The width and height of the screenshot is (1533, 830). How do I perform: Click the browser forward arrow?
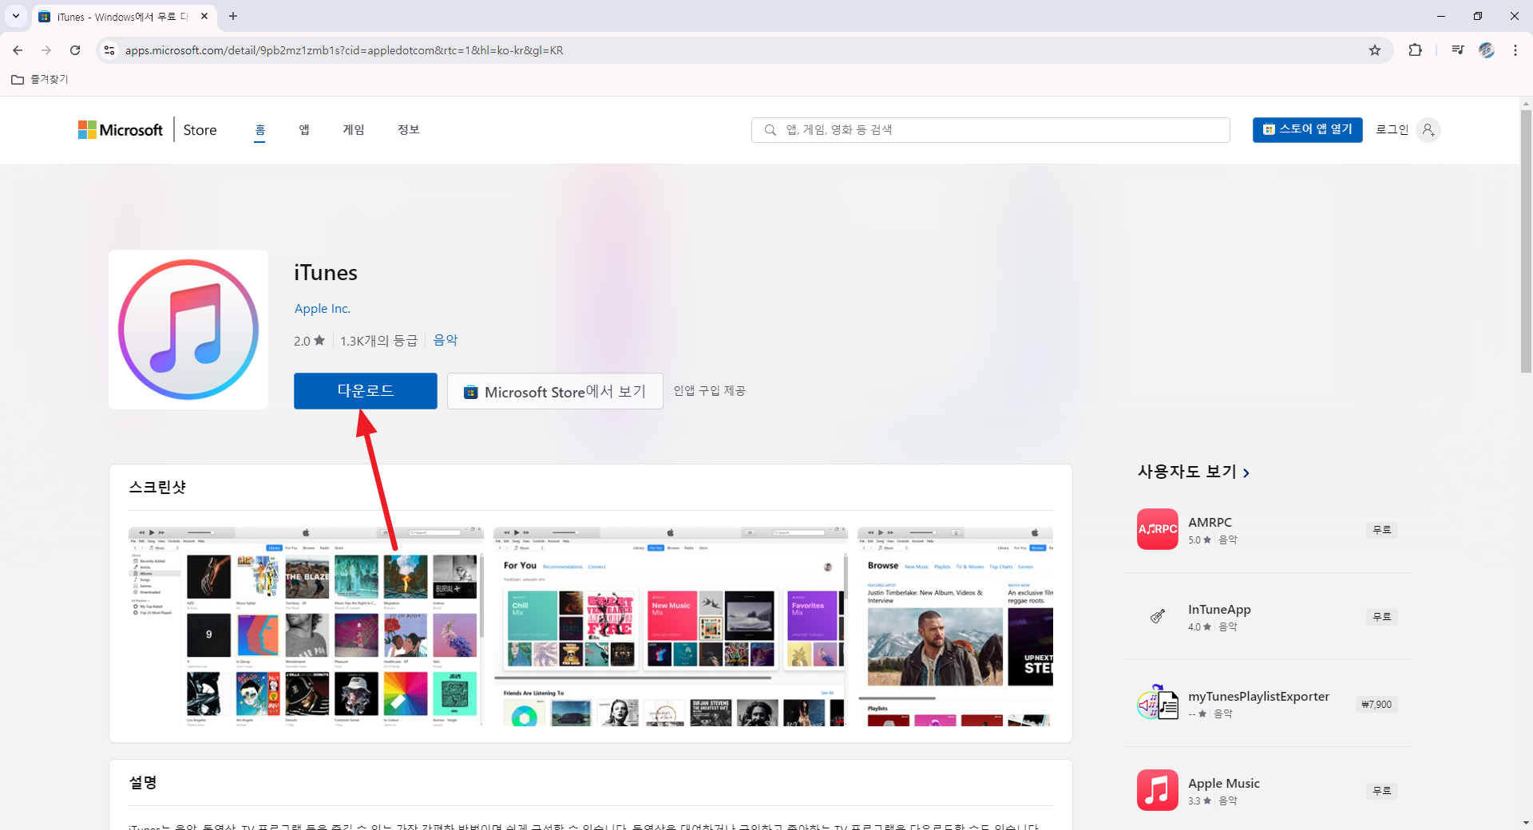[x=46, y=50]
